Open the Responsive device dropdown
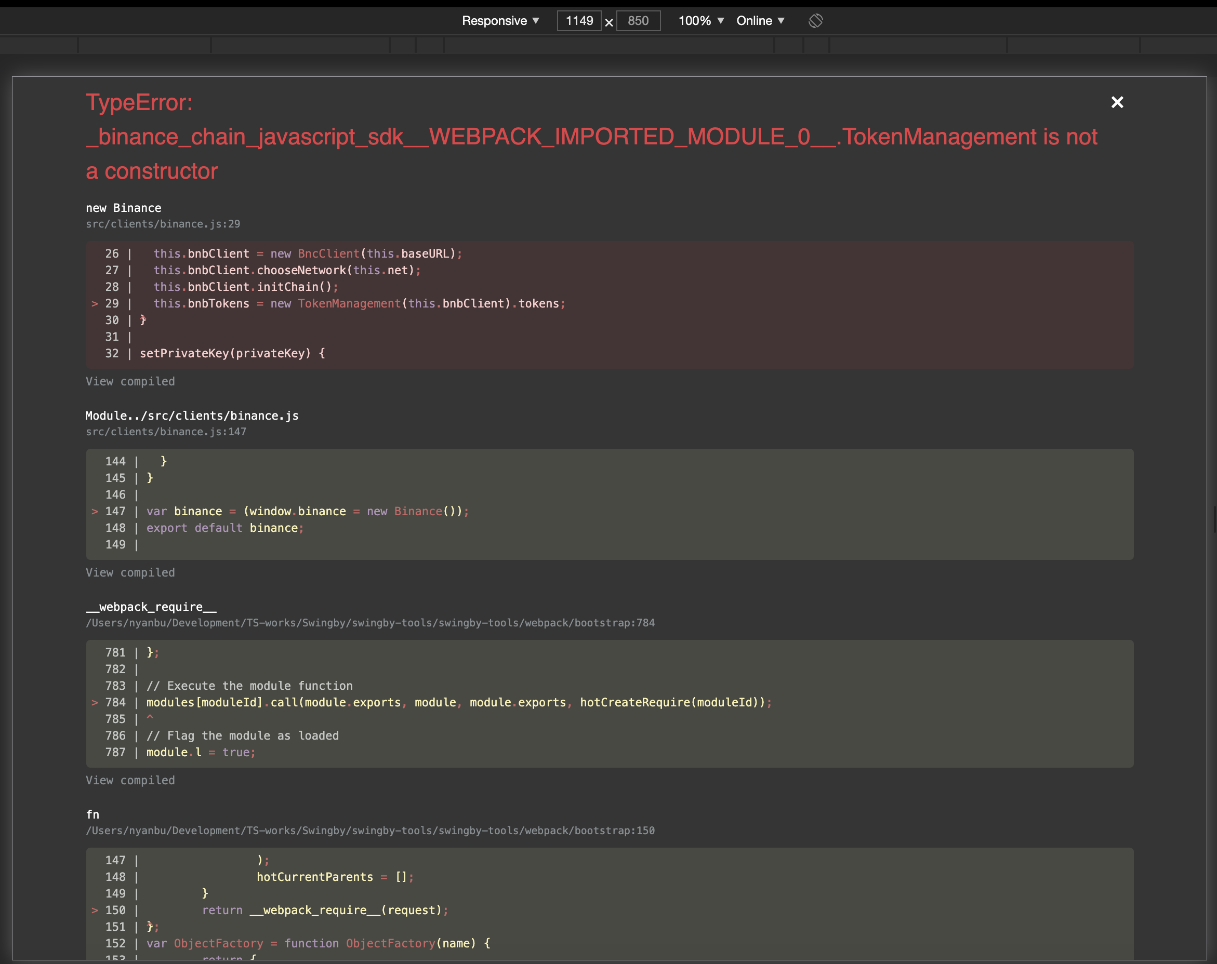Viewport: 1217px width, 964px height. [500, 21]
